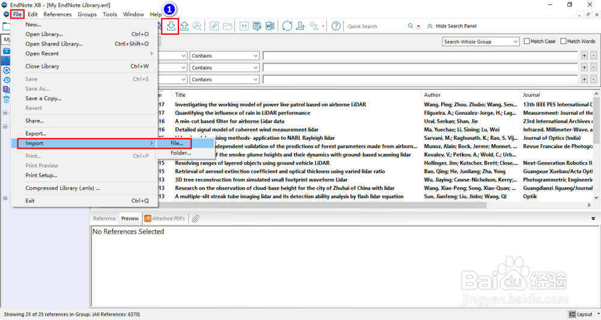Click plus button on third search row

[584, 80]
